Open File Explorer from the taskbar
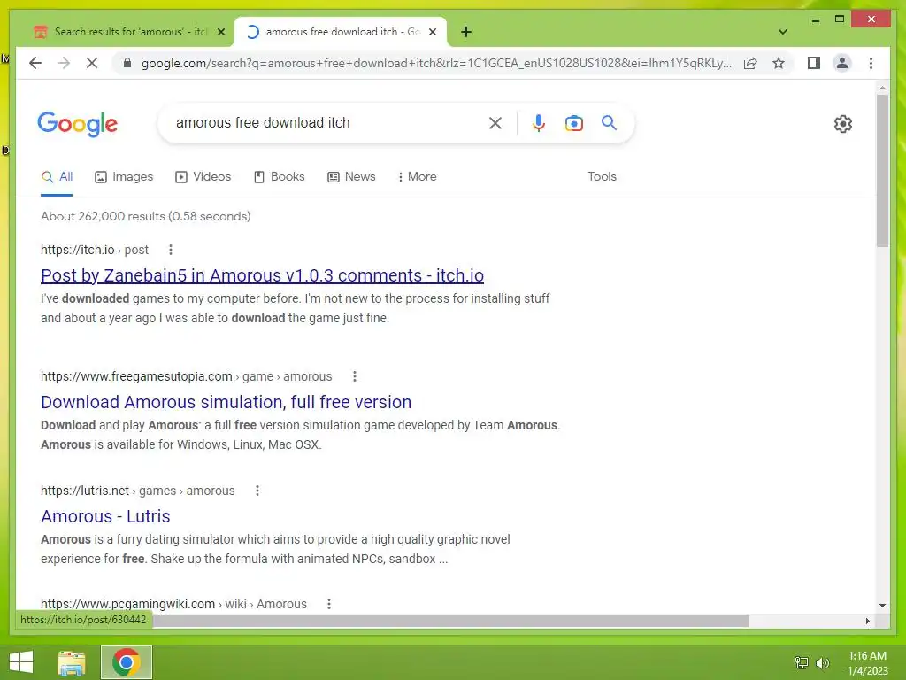This screenshot has width=906, height=680. coord(72,662)
